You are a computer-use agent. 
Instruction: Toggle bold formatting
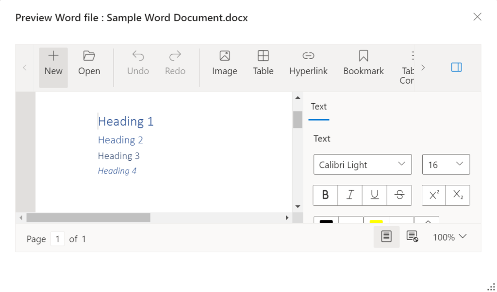coord(325,195)
